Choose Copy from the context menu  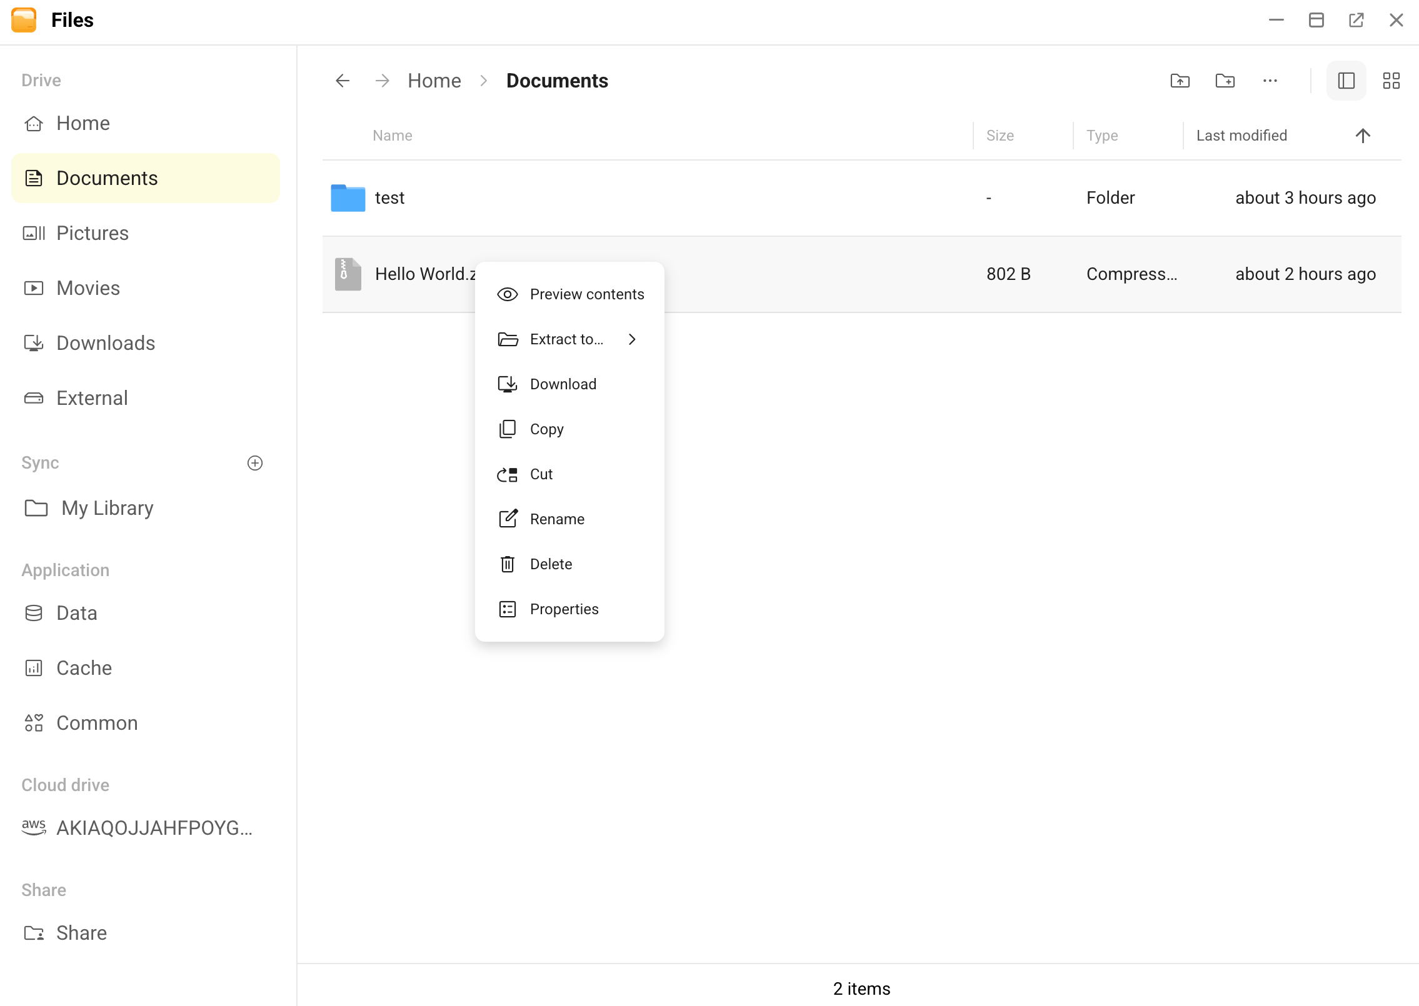[x=569, y=429]
